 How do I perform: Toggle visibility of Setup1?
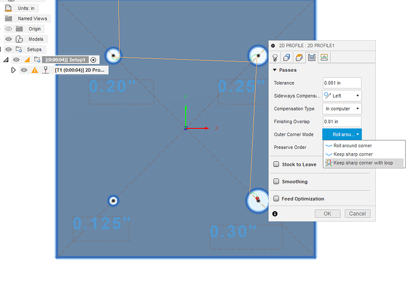click(16, 60)
